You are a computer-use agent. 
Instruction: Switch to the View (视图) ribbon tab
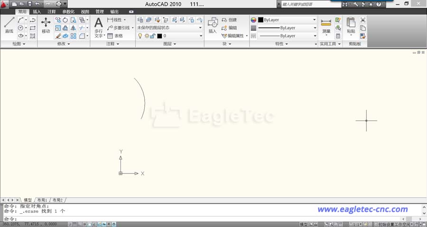click(85, 12)
